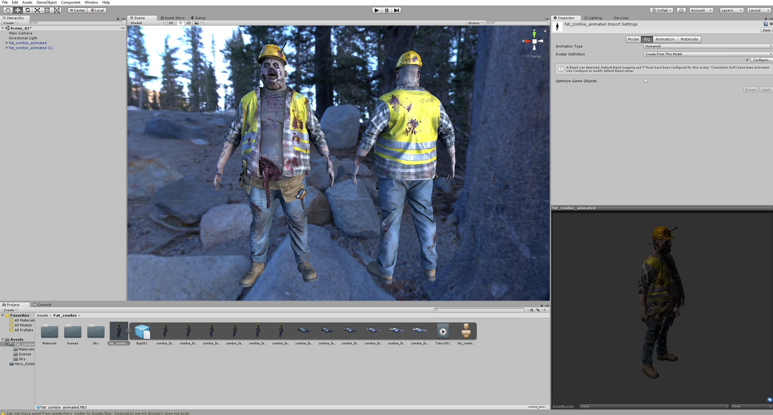Click the Open button in Inspector
The width and height of the screenshot is (773, 415).
point(766,30)
